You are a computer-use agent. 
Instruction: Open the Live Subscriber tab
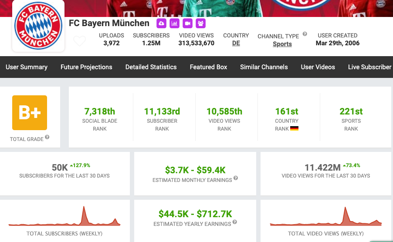pos(370,67)
